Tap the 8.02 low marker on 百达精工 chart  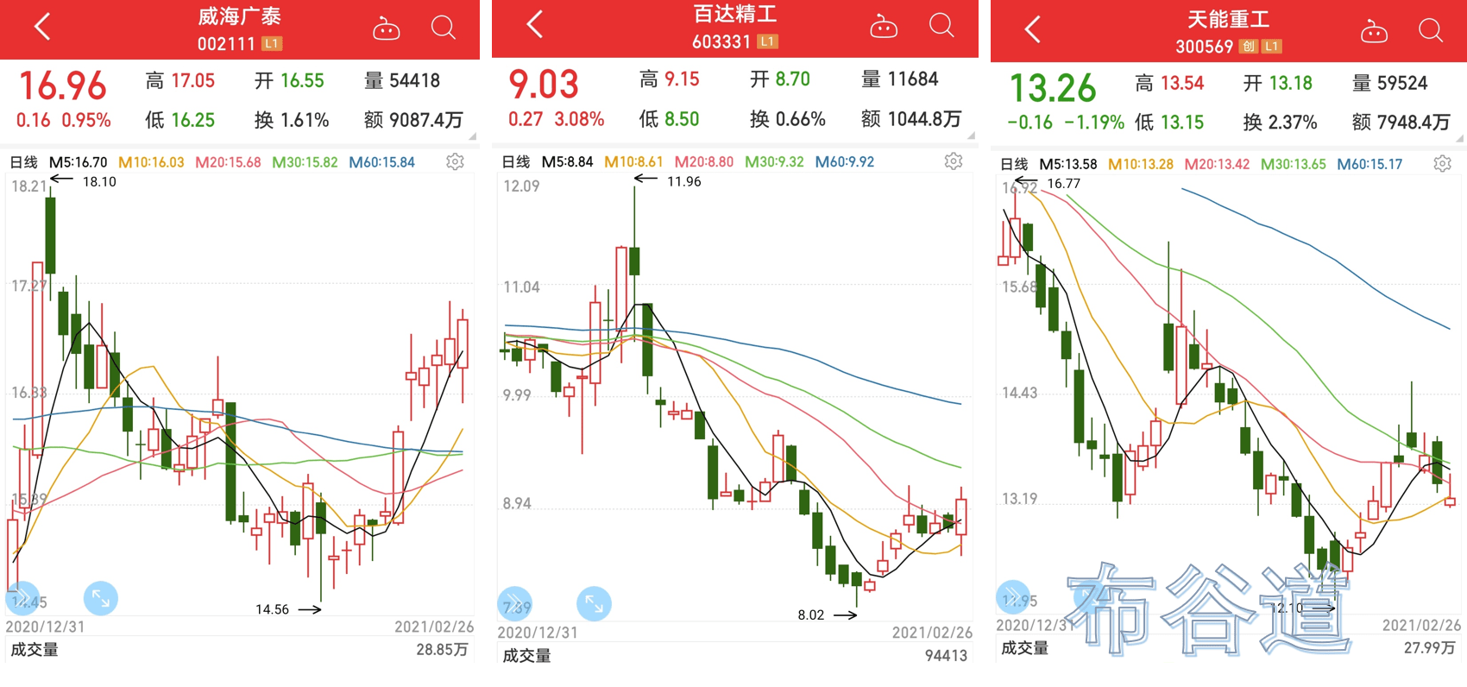(x=810, y=615)
